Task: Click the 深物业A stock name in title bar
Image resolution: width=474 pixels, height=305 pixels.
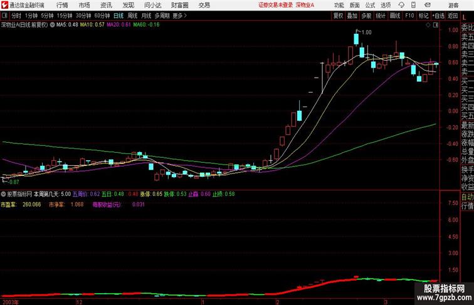Action: click(305, 5)
